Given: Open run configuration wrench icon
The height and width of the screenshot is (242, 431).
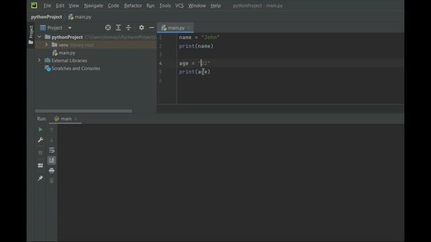Looking at the screenshot, I should click(x=40, y=140).
